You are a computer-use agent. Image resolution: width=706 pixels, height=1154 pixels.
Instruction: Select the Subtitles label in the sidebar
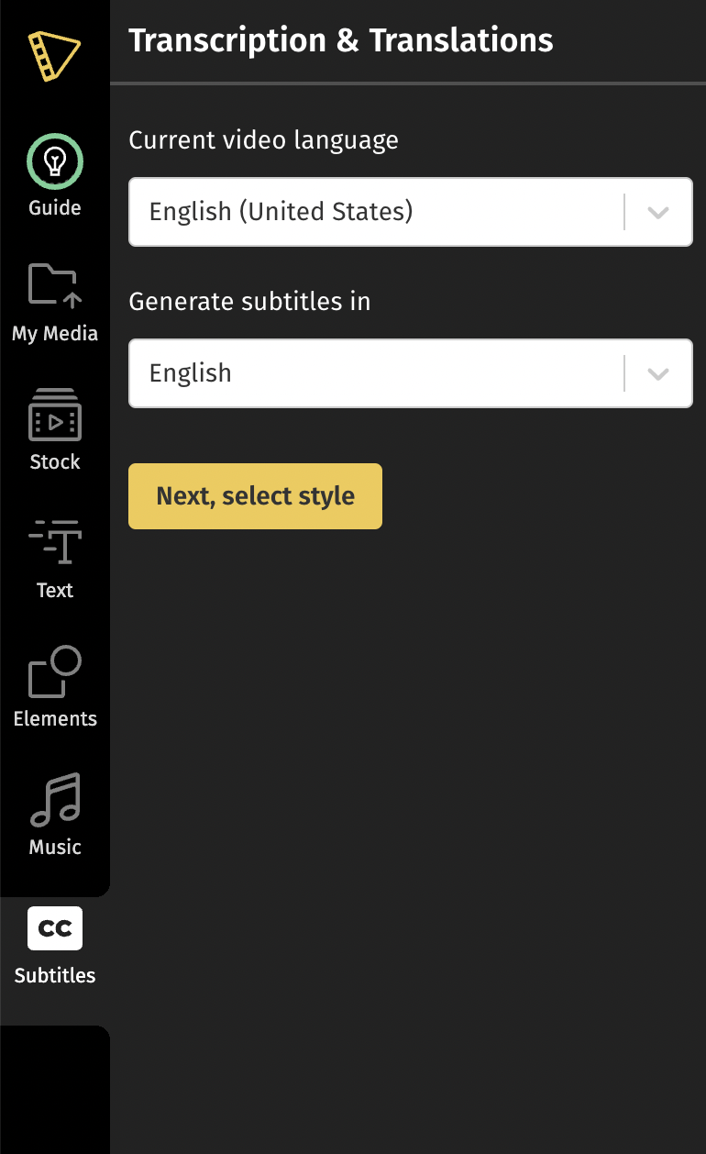click(x=55, y=976)
